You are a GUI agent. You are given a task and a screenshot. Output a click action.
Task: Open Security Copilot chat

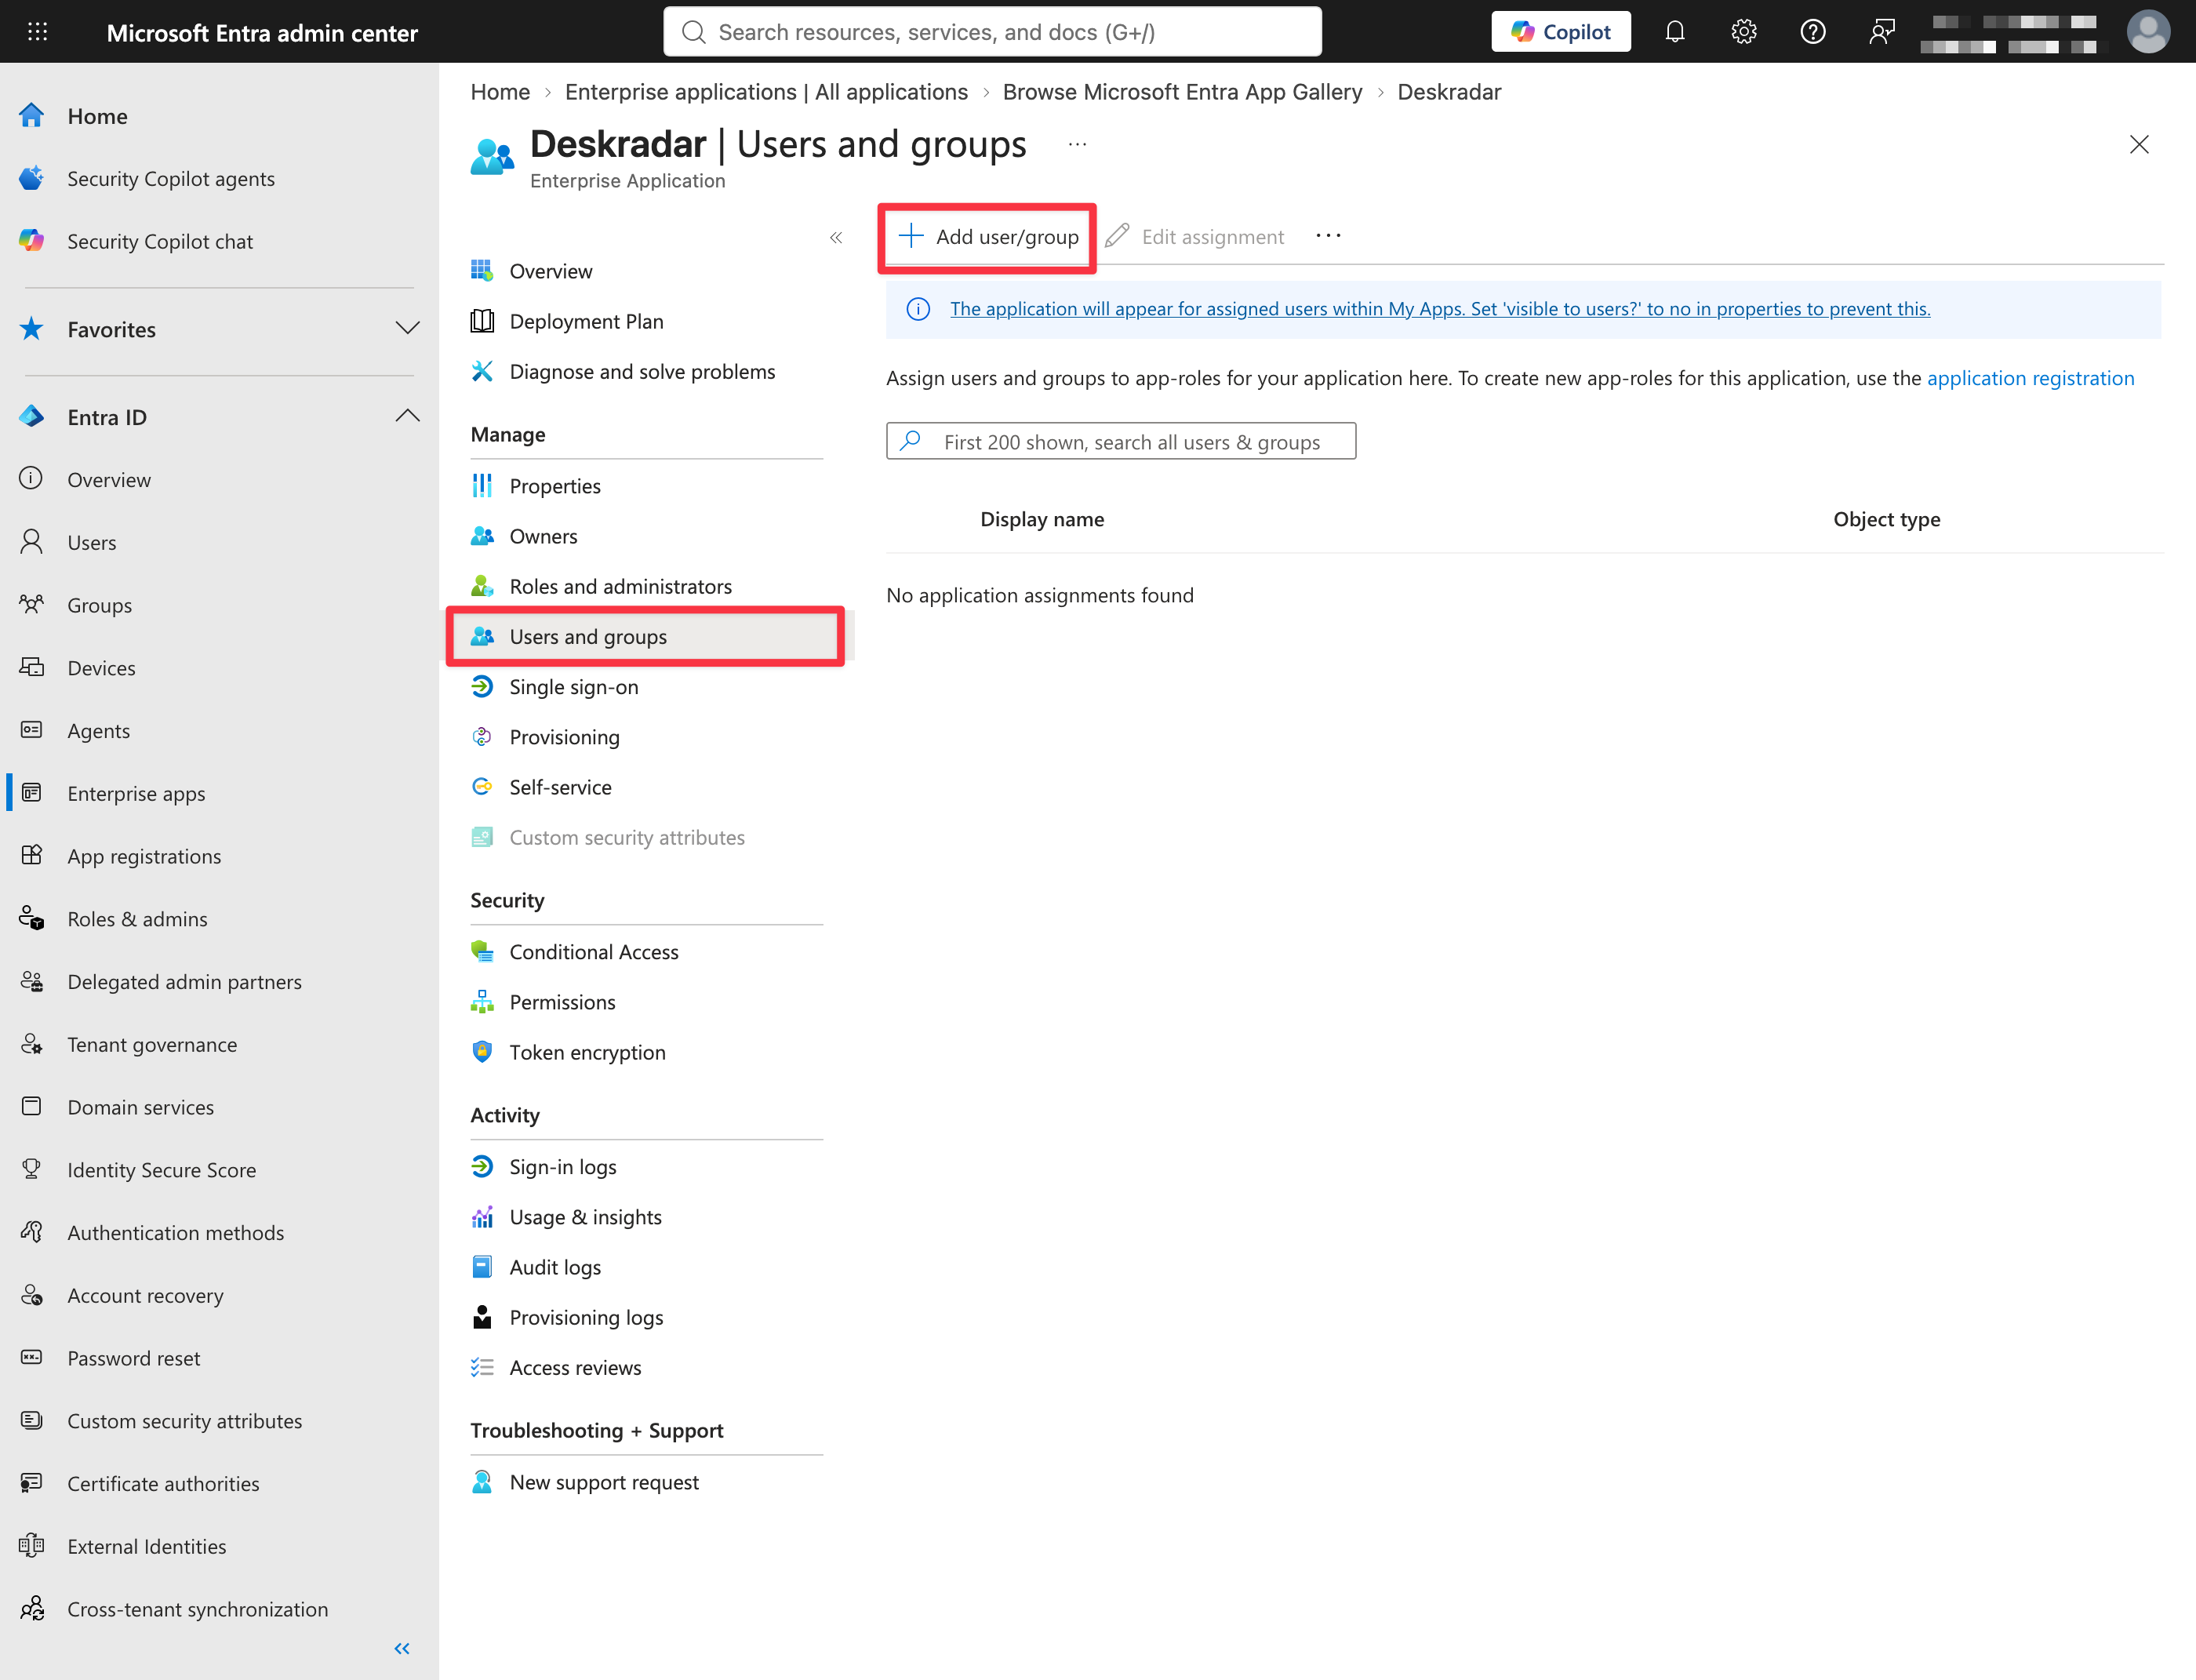pos(160,241)
